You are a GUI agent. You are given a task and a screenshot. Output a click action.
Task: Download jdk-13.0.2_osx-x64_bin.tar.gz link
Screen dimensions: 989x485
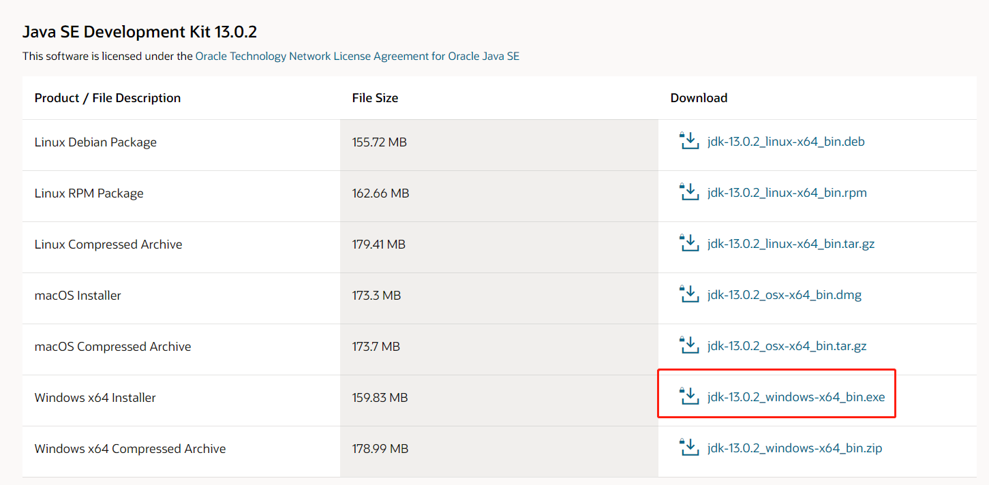(x=787, y=346)
